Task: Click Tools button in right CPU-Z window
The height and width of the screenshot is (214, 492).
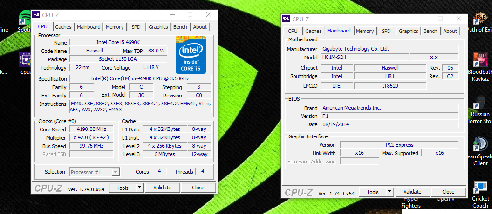Action: (x=372, y=192)
